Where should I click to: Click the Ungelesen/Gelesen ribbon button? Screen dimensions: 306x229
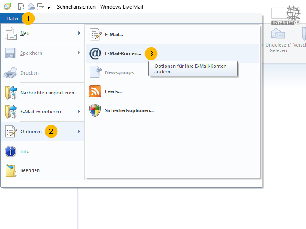[x=278, y=41]
